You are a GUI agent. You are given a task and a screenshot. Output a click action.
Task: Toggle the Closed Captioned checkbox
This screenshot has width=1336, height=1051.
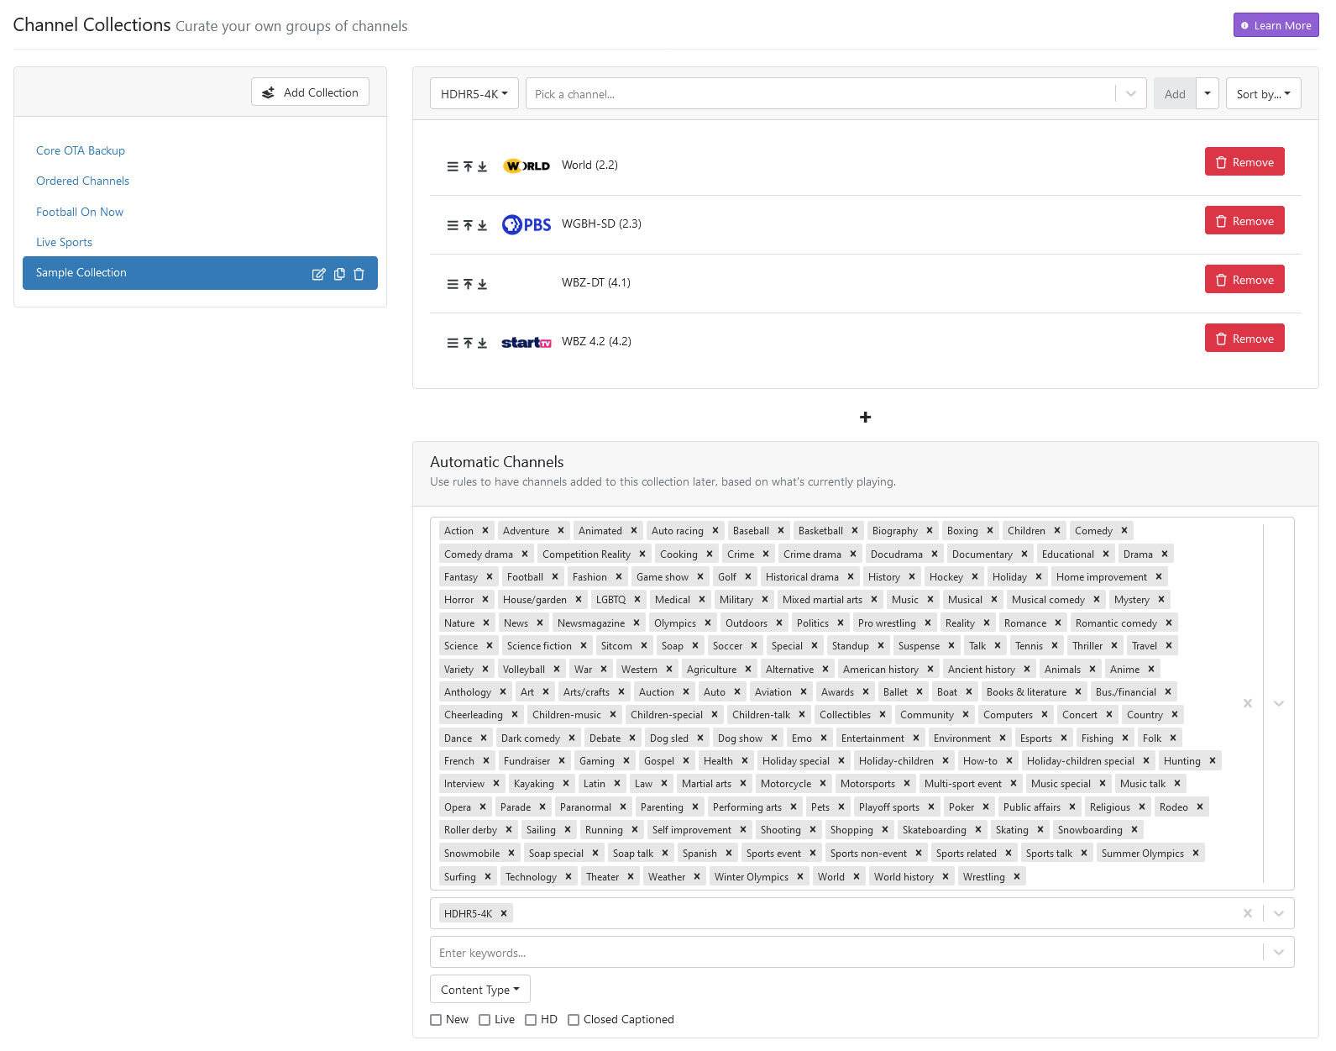pyautogui.click(x=574, y=1020)
